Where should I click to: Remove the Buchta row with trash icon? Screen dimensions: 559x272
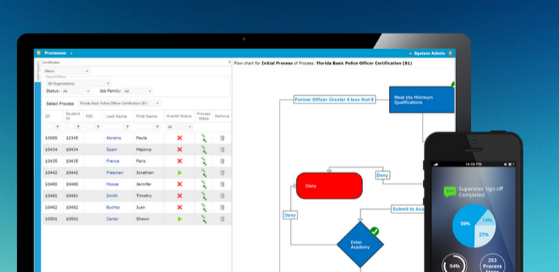coord(222,207)
